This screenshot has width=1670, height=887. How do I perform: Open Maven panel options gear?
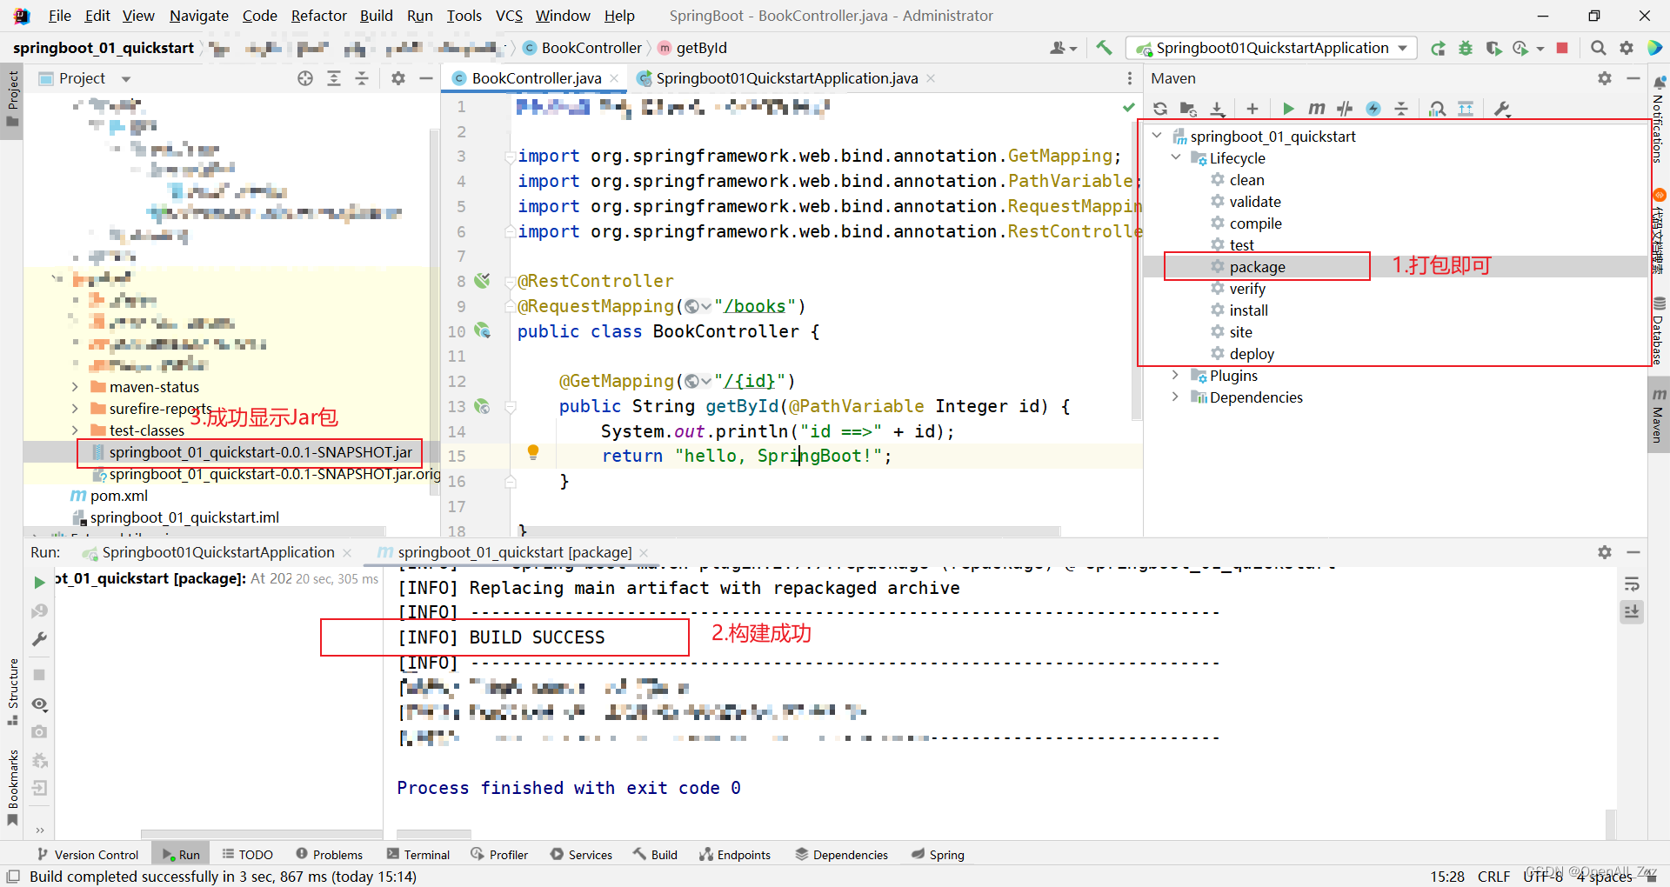(1605, 78)
